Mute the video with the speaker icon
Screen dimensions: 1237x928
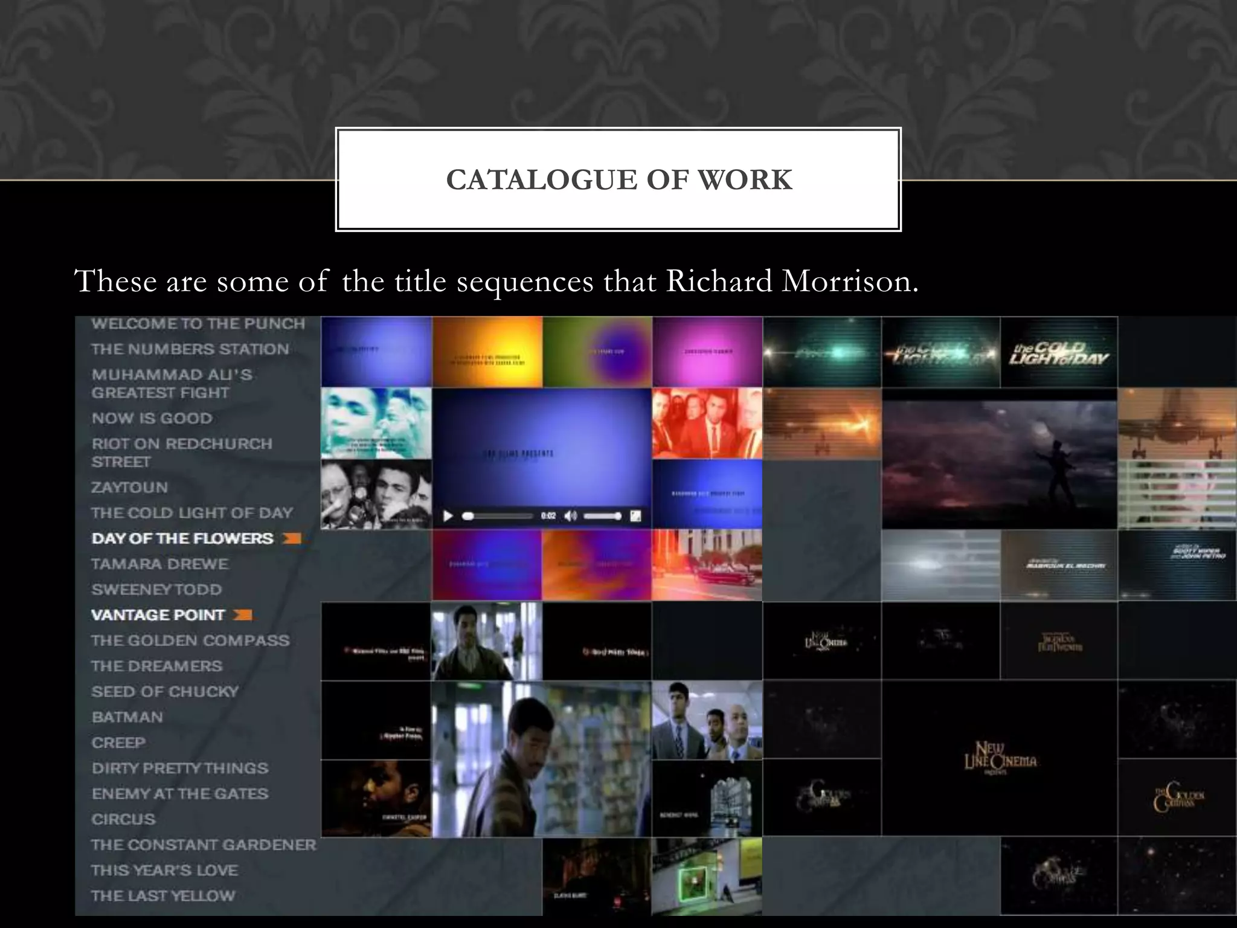tap(570, 516)
